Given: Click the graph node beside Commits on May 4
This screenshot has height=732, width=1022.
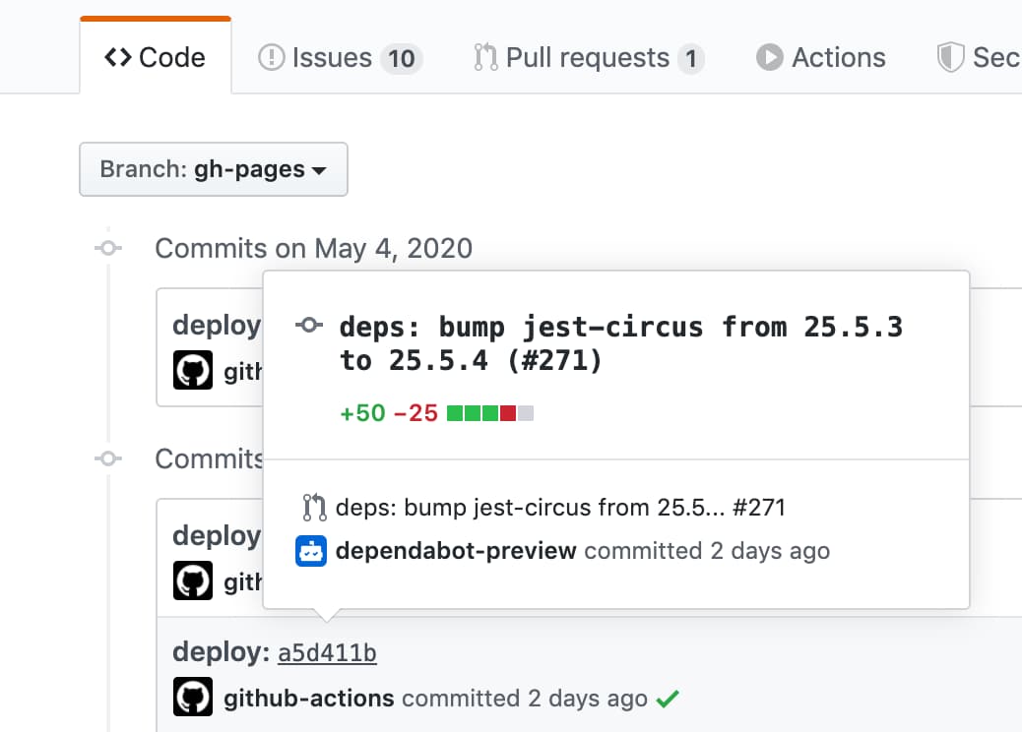Looking at the screenshot, I should point(108,248).
